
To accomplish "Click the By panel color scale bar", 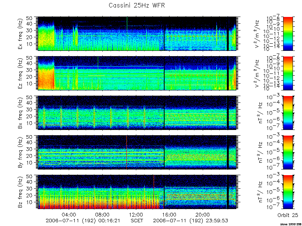I will coord(288,153).
